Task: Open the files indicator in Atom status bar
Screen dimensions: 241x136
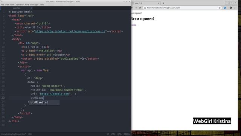Action: tap(127, 134)
